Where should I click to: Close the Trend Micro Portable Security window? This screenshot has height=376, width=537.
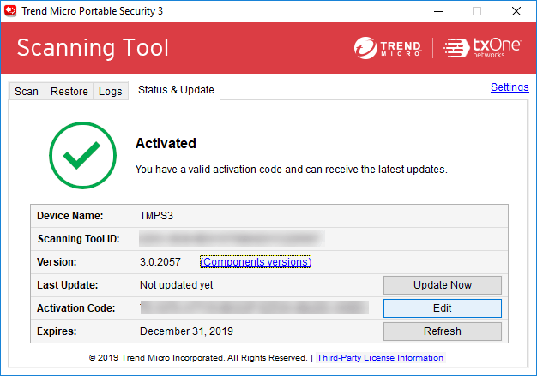pos(516,11)
